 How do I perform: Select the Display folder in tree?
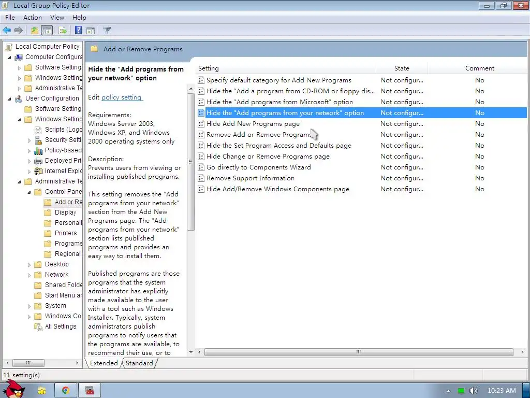coord(60,212)
